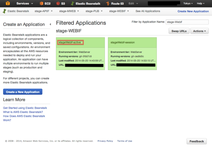212x147 pixels.
Task: Open the Tokyo region selector
Action: click(x=188, y=3)
